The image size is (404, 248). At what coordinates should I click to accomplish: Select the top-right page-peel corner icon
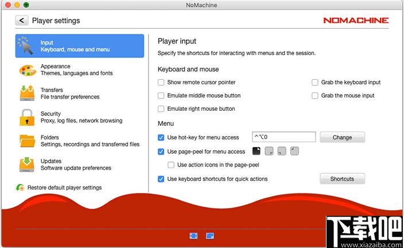(x=257, y=151)
